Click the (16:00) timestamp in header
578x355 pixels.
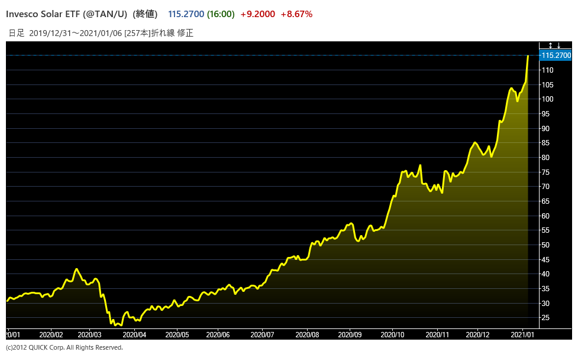pos(221,14)
